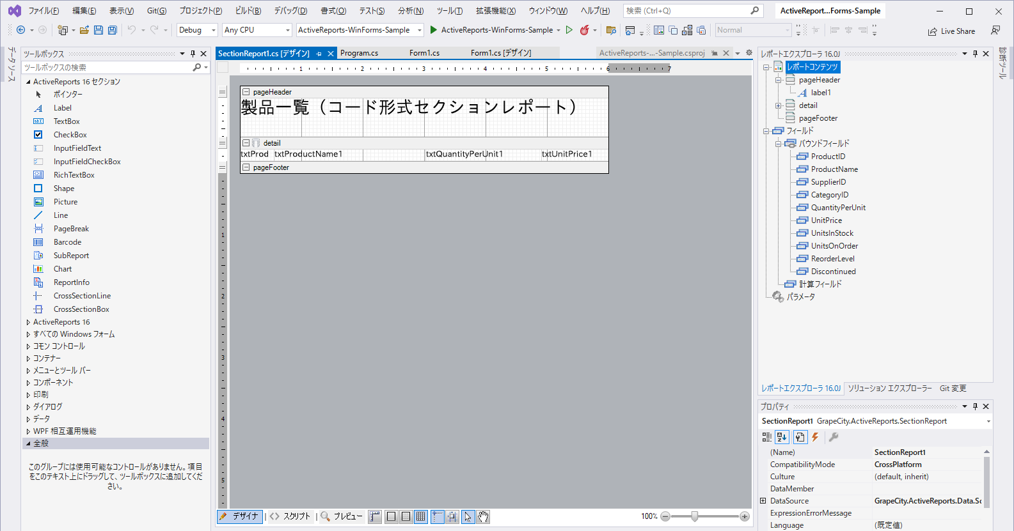This screenshot has height=531, width=1014.
Task: Open the デバッグ(D) menu
Action: [x=290, y=11]
